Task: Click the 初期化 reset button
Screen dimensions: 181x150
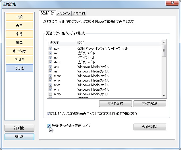Action: coord(19,128)
